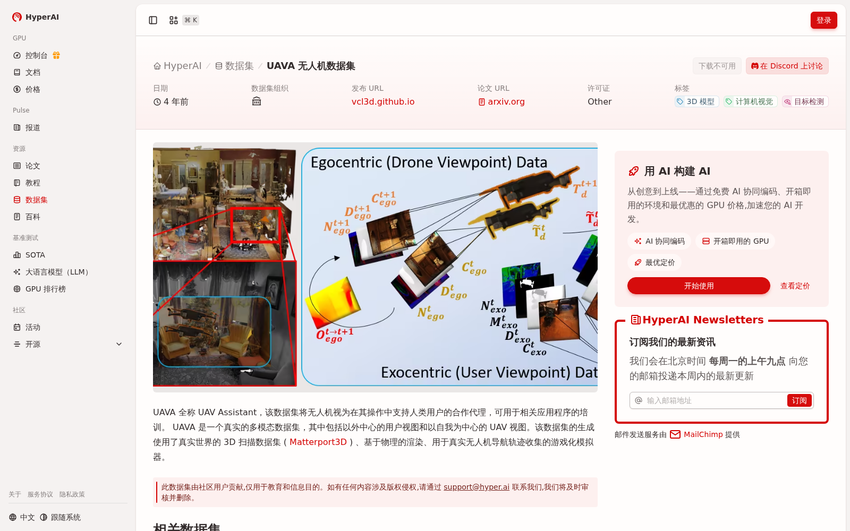
Task: Open 价格 in the sidebar
Action: coord(33,89)
